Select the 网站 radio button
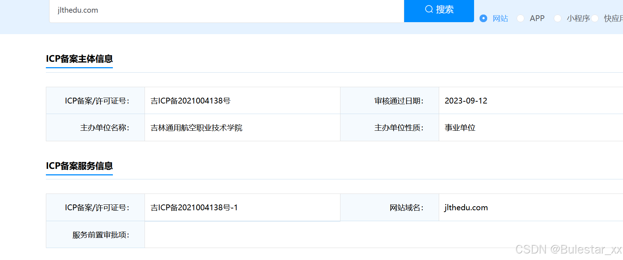 click(483, 19)
